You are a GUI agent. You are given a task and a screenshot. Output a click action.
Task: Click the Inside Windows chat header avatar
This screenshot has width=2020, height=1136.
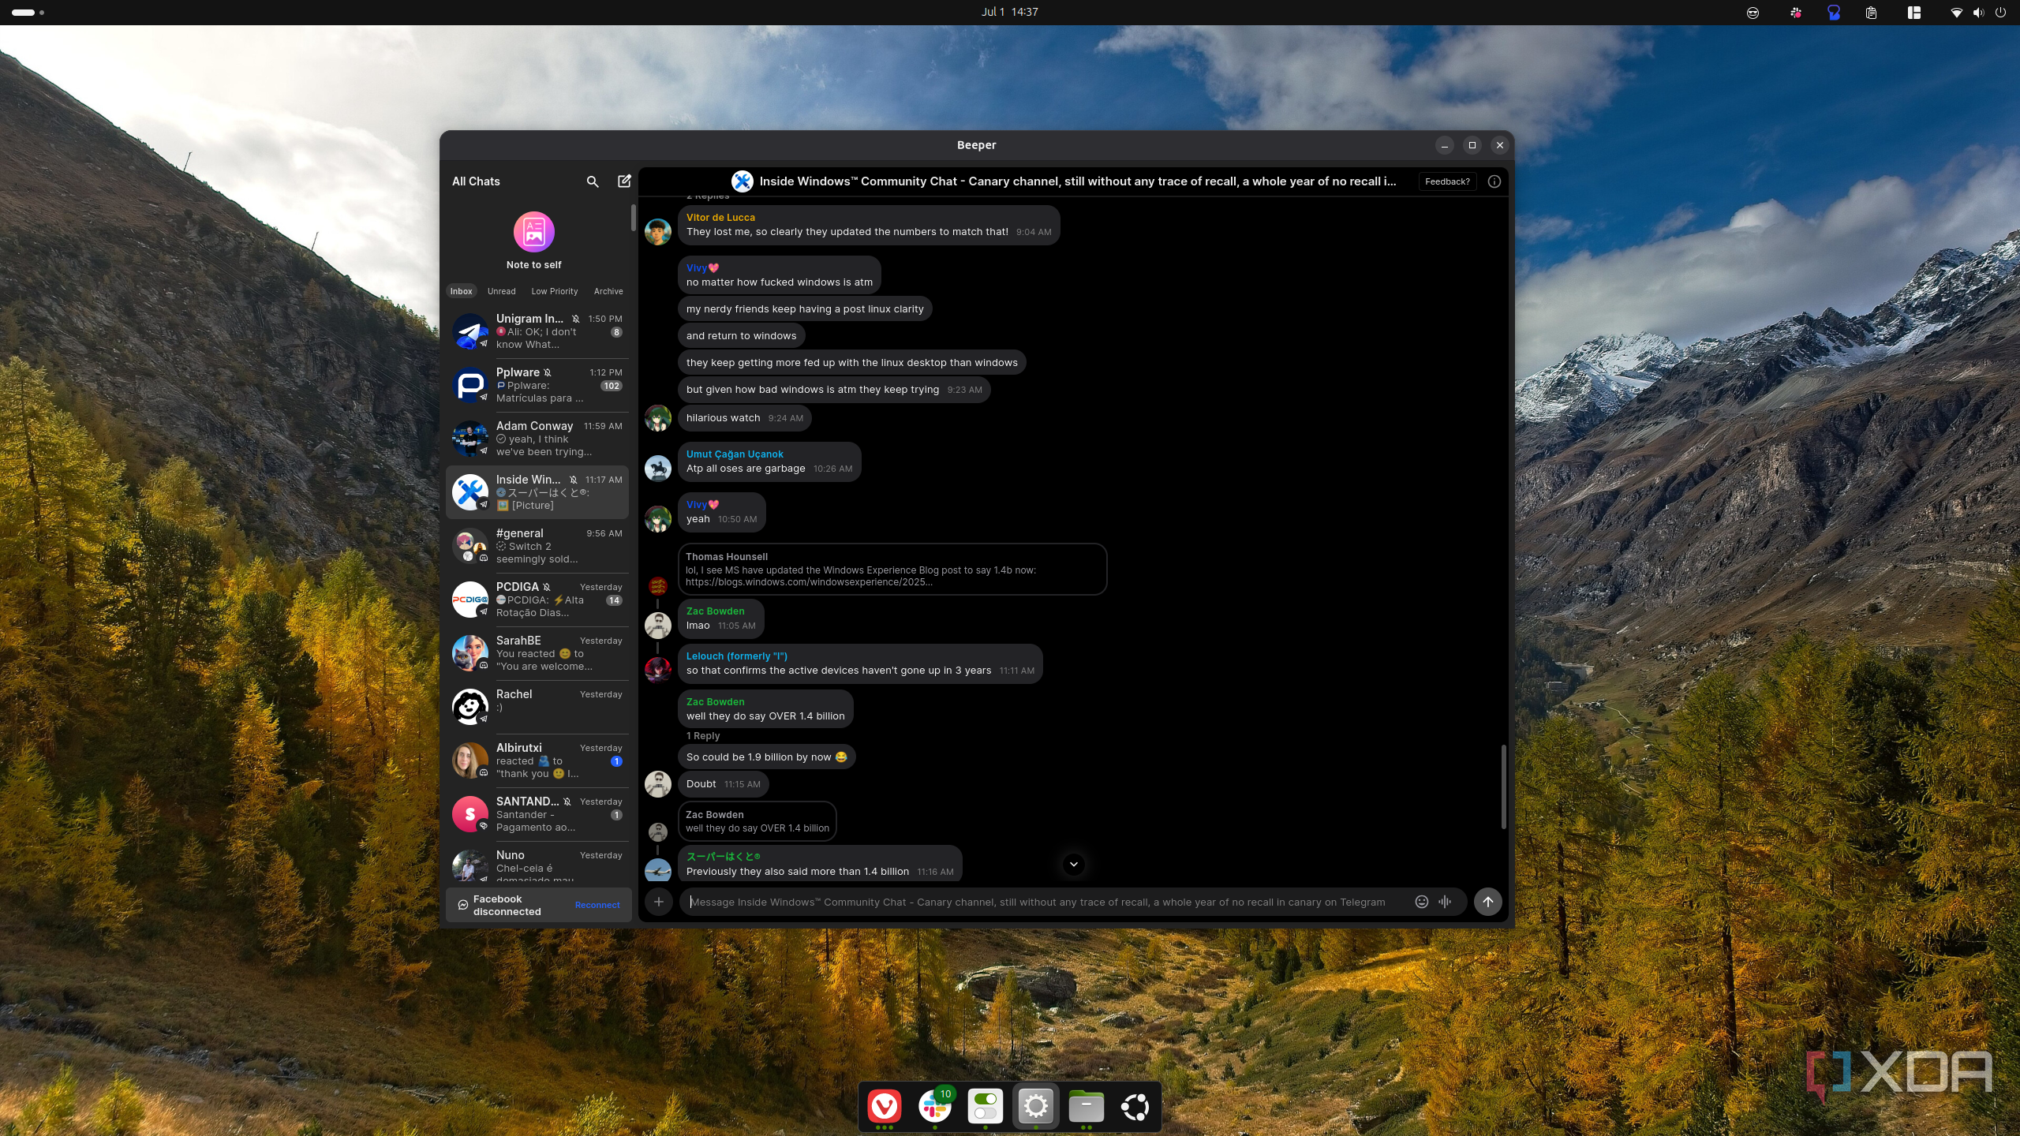[743, 181]
